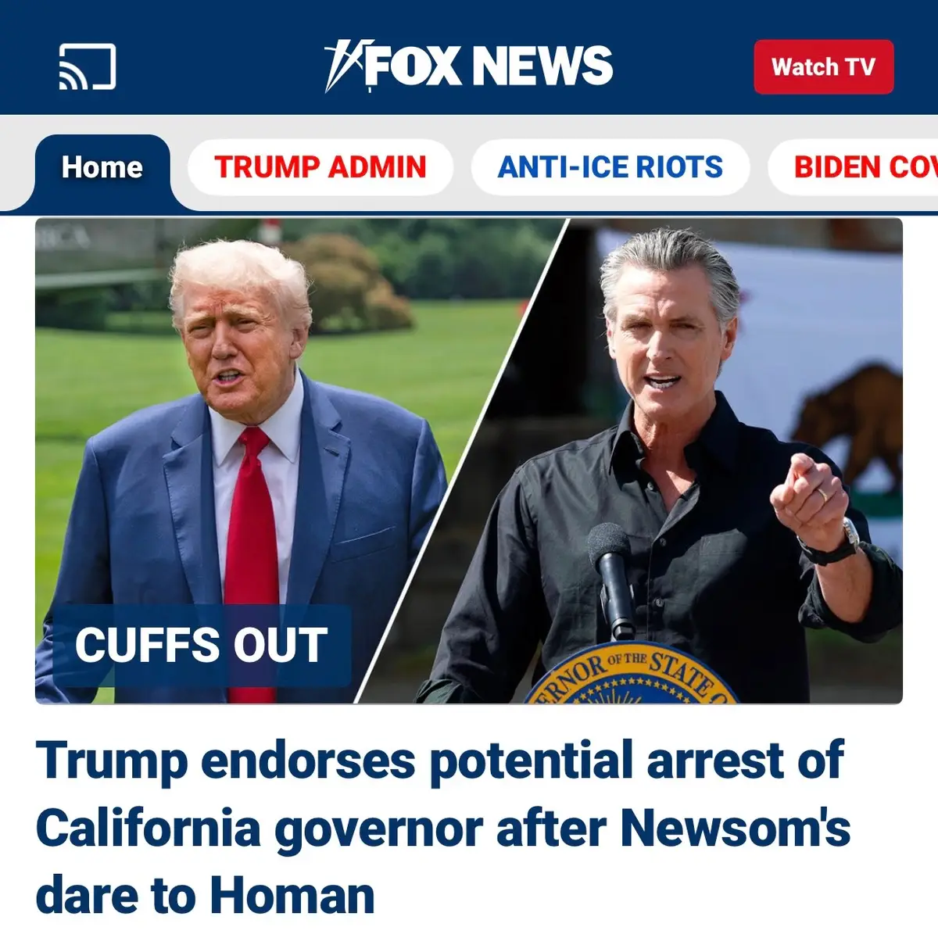Open the Trump endorses potential arrest headline
Viewport: 938px width, 938px height.
coord(442,827)
